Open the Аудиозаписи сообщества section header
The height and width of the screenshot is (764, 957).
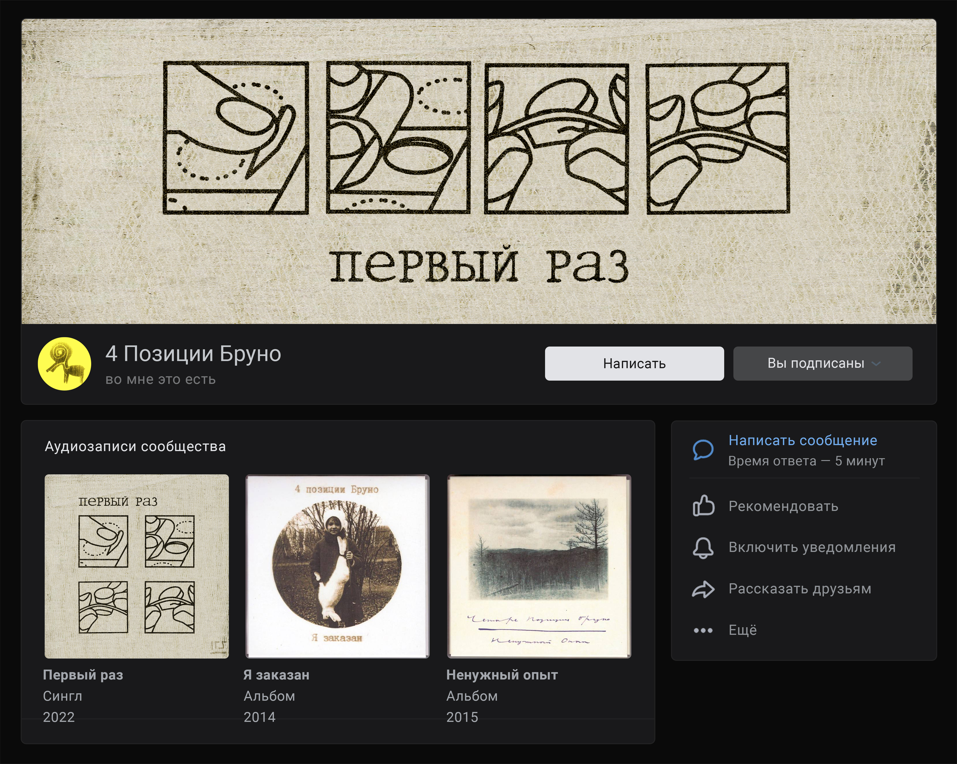135,446
